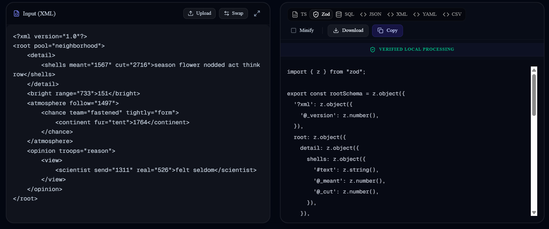The image size is (549, 229).
Task: Click the '@_version' line in output
Action: (339, 116)
